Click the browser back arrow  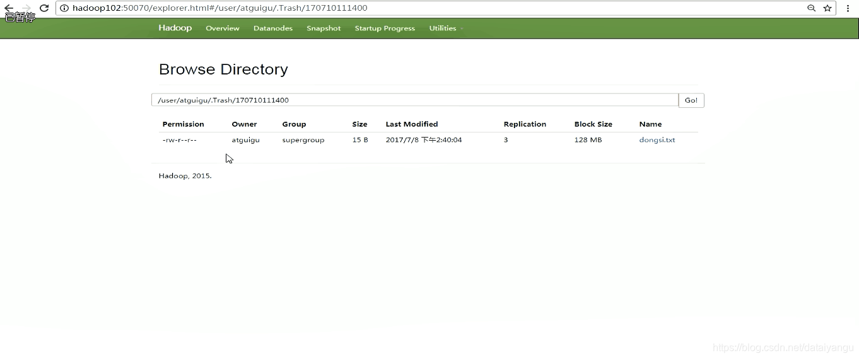pyautogui.click(x=9, y=8)
